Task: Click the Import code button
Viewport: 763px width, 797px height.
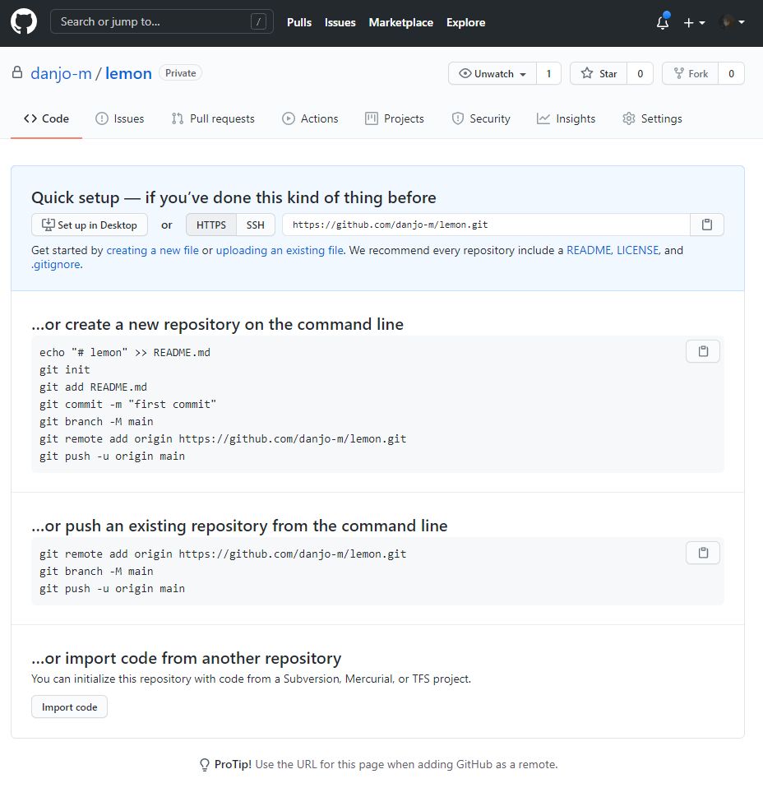Action: tap(70, 707)
